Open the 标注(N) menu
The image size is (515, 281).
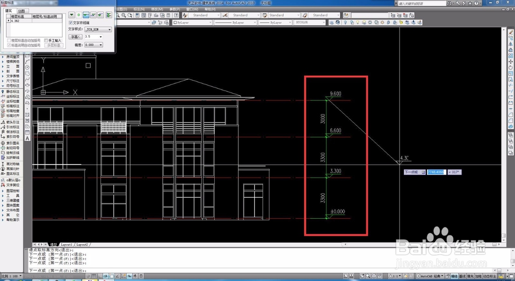point(139,9)
